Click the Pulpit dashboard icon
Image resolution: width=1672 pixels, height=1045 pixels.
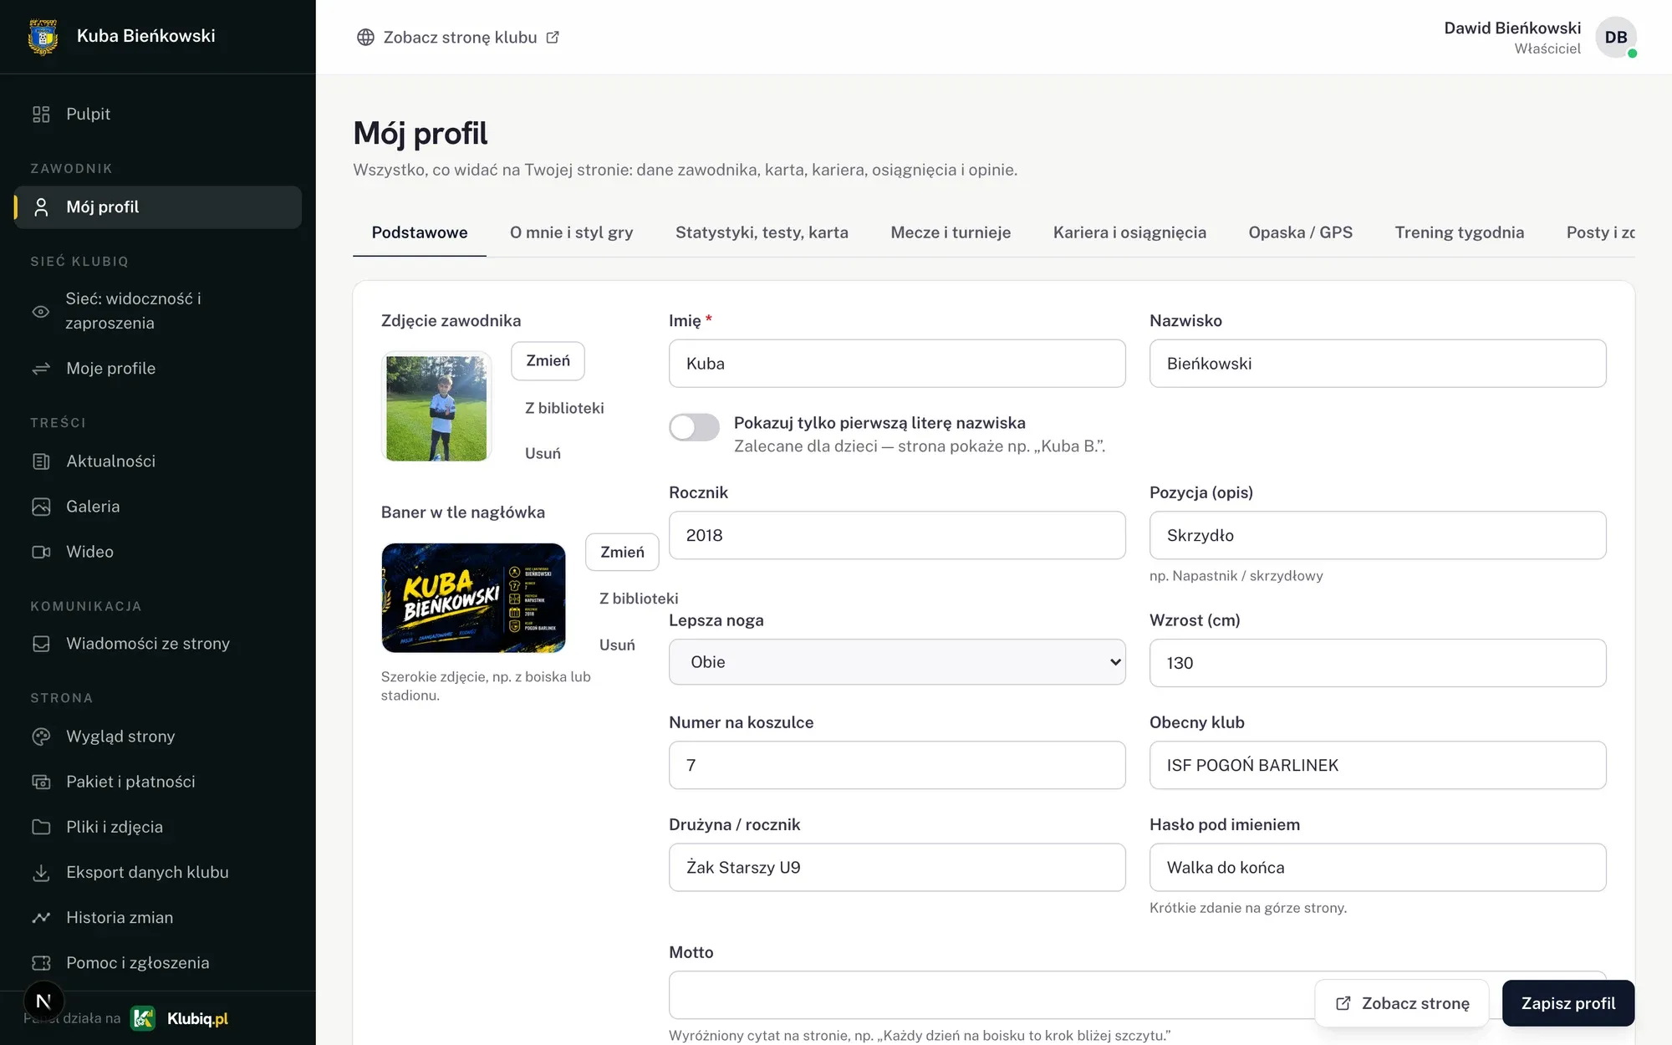(41, 115)
